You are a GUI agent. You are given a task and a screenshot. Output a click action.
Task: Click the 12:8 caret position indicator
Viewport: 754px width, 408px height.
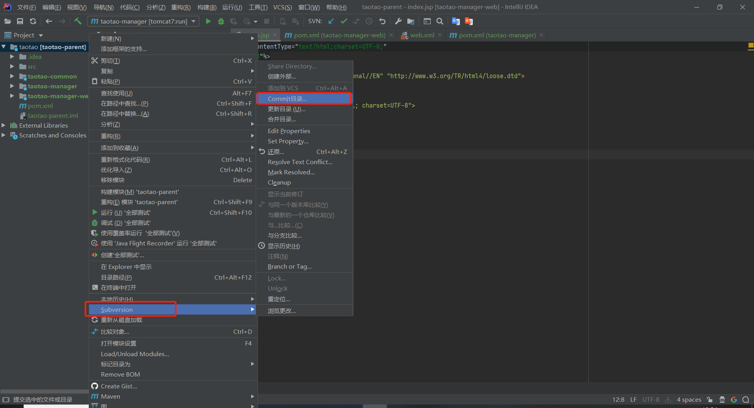click(618, 399)
